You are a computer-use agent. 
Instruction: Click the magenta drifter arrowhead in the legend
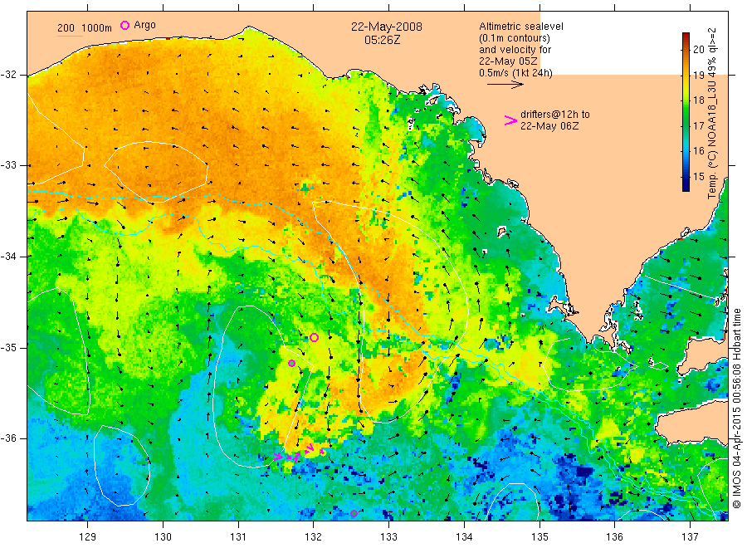[x=510, y=120]
